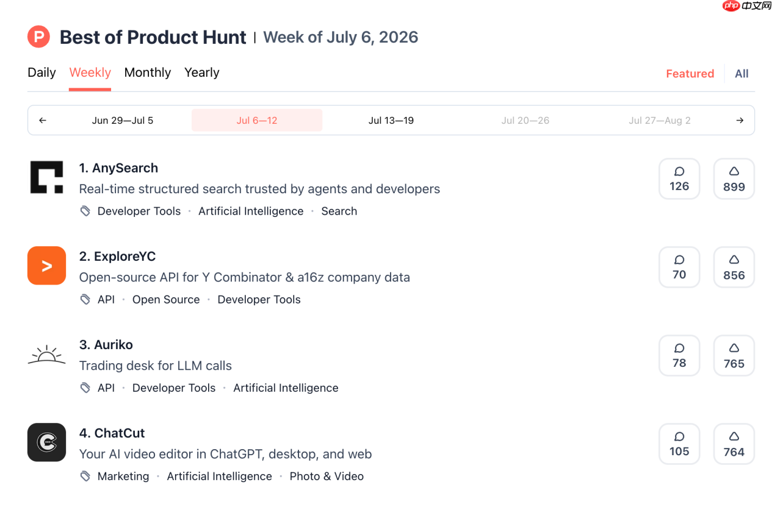Open the 1. AnySearch title link

point(118,168)
